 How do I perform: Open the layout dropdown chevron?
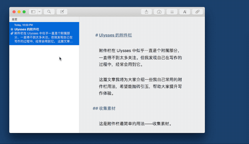[x=39, y=12]
